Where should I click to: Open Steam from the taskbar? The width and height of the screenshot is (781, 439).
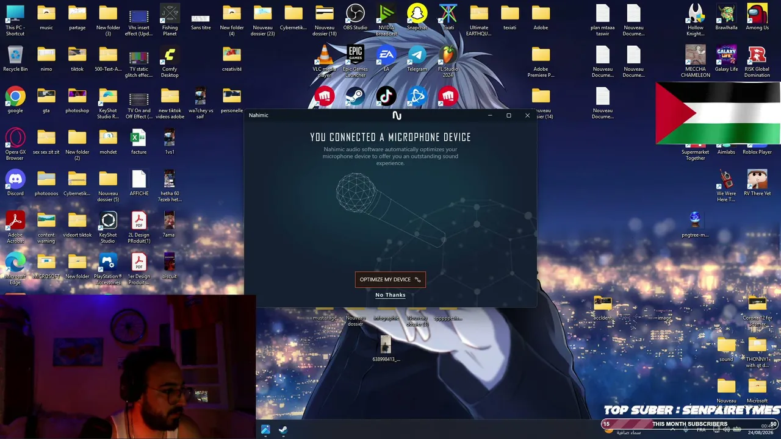click(283, 430)
